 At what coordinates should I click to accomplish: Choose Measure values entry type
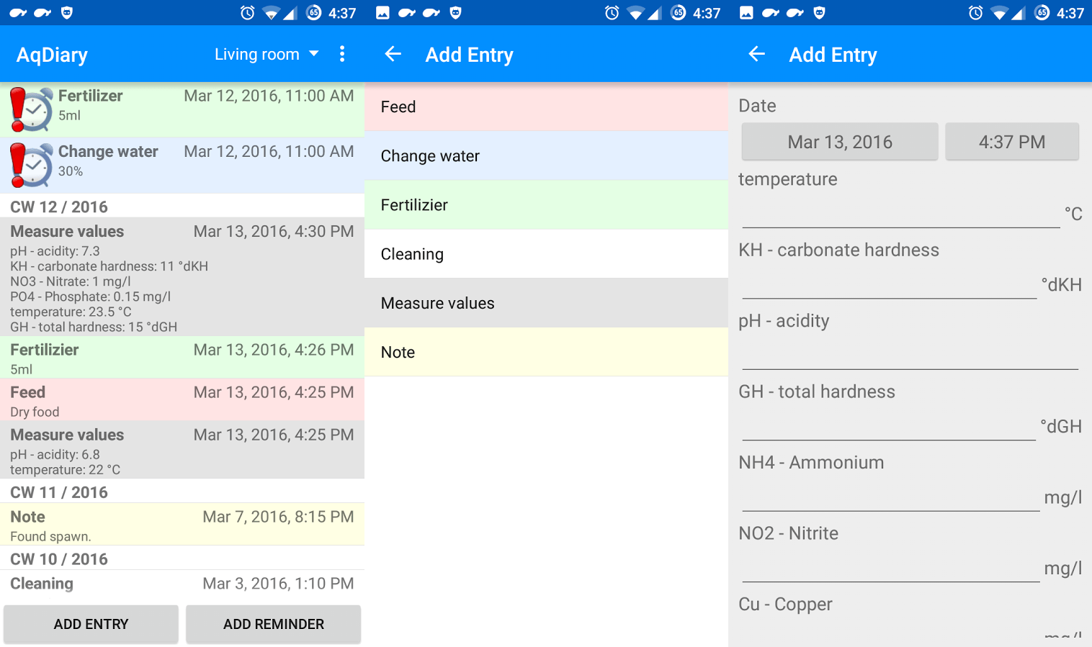tap(546, 303)
